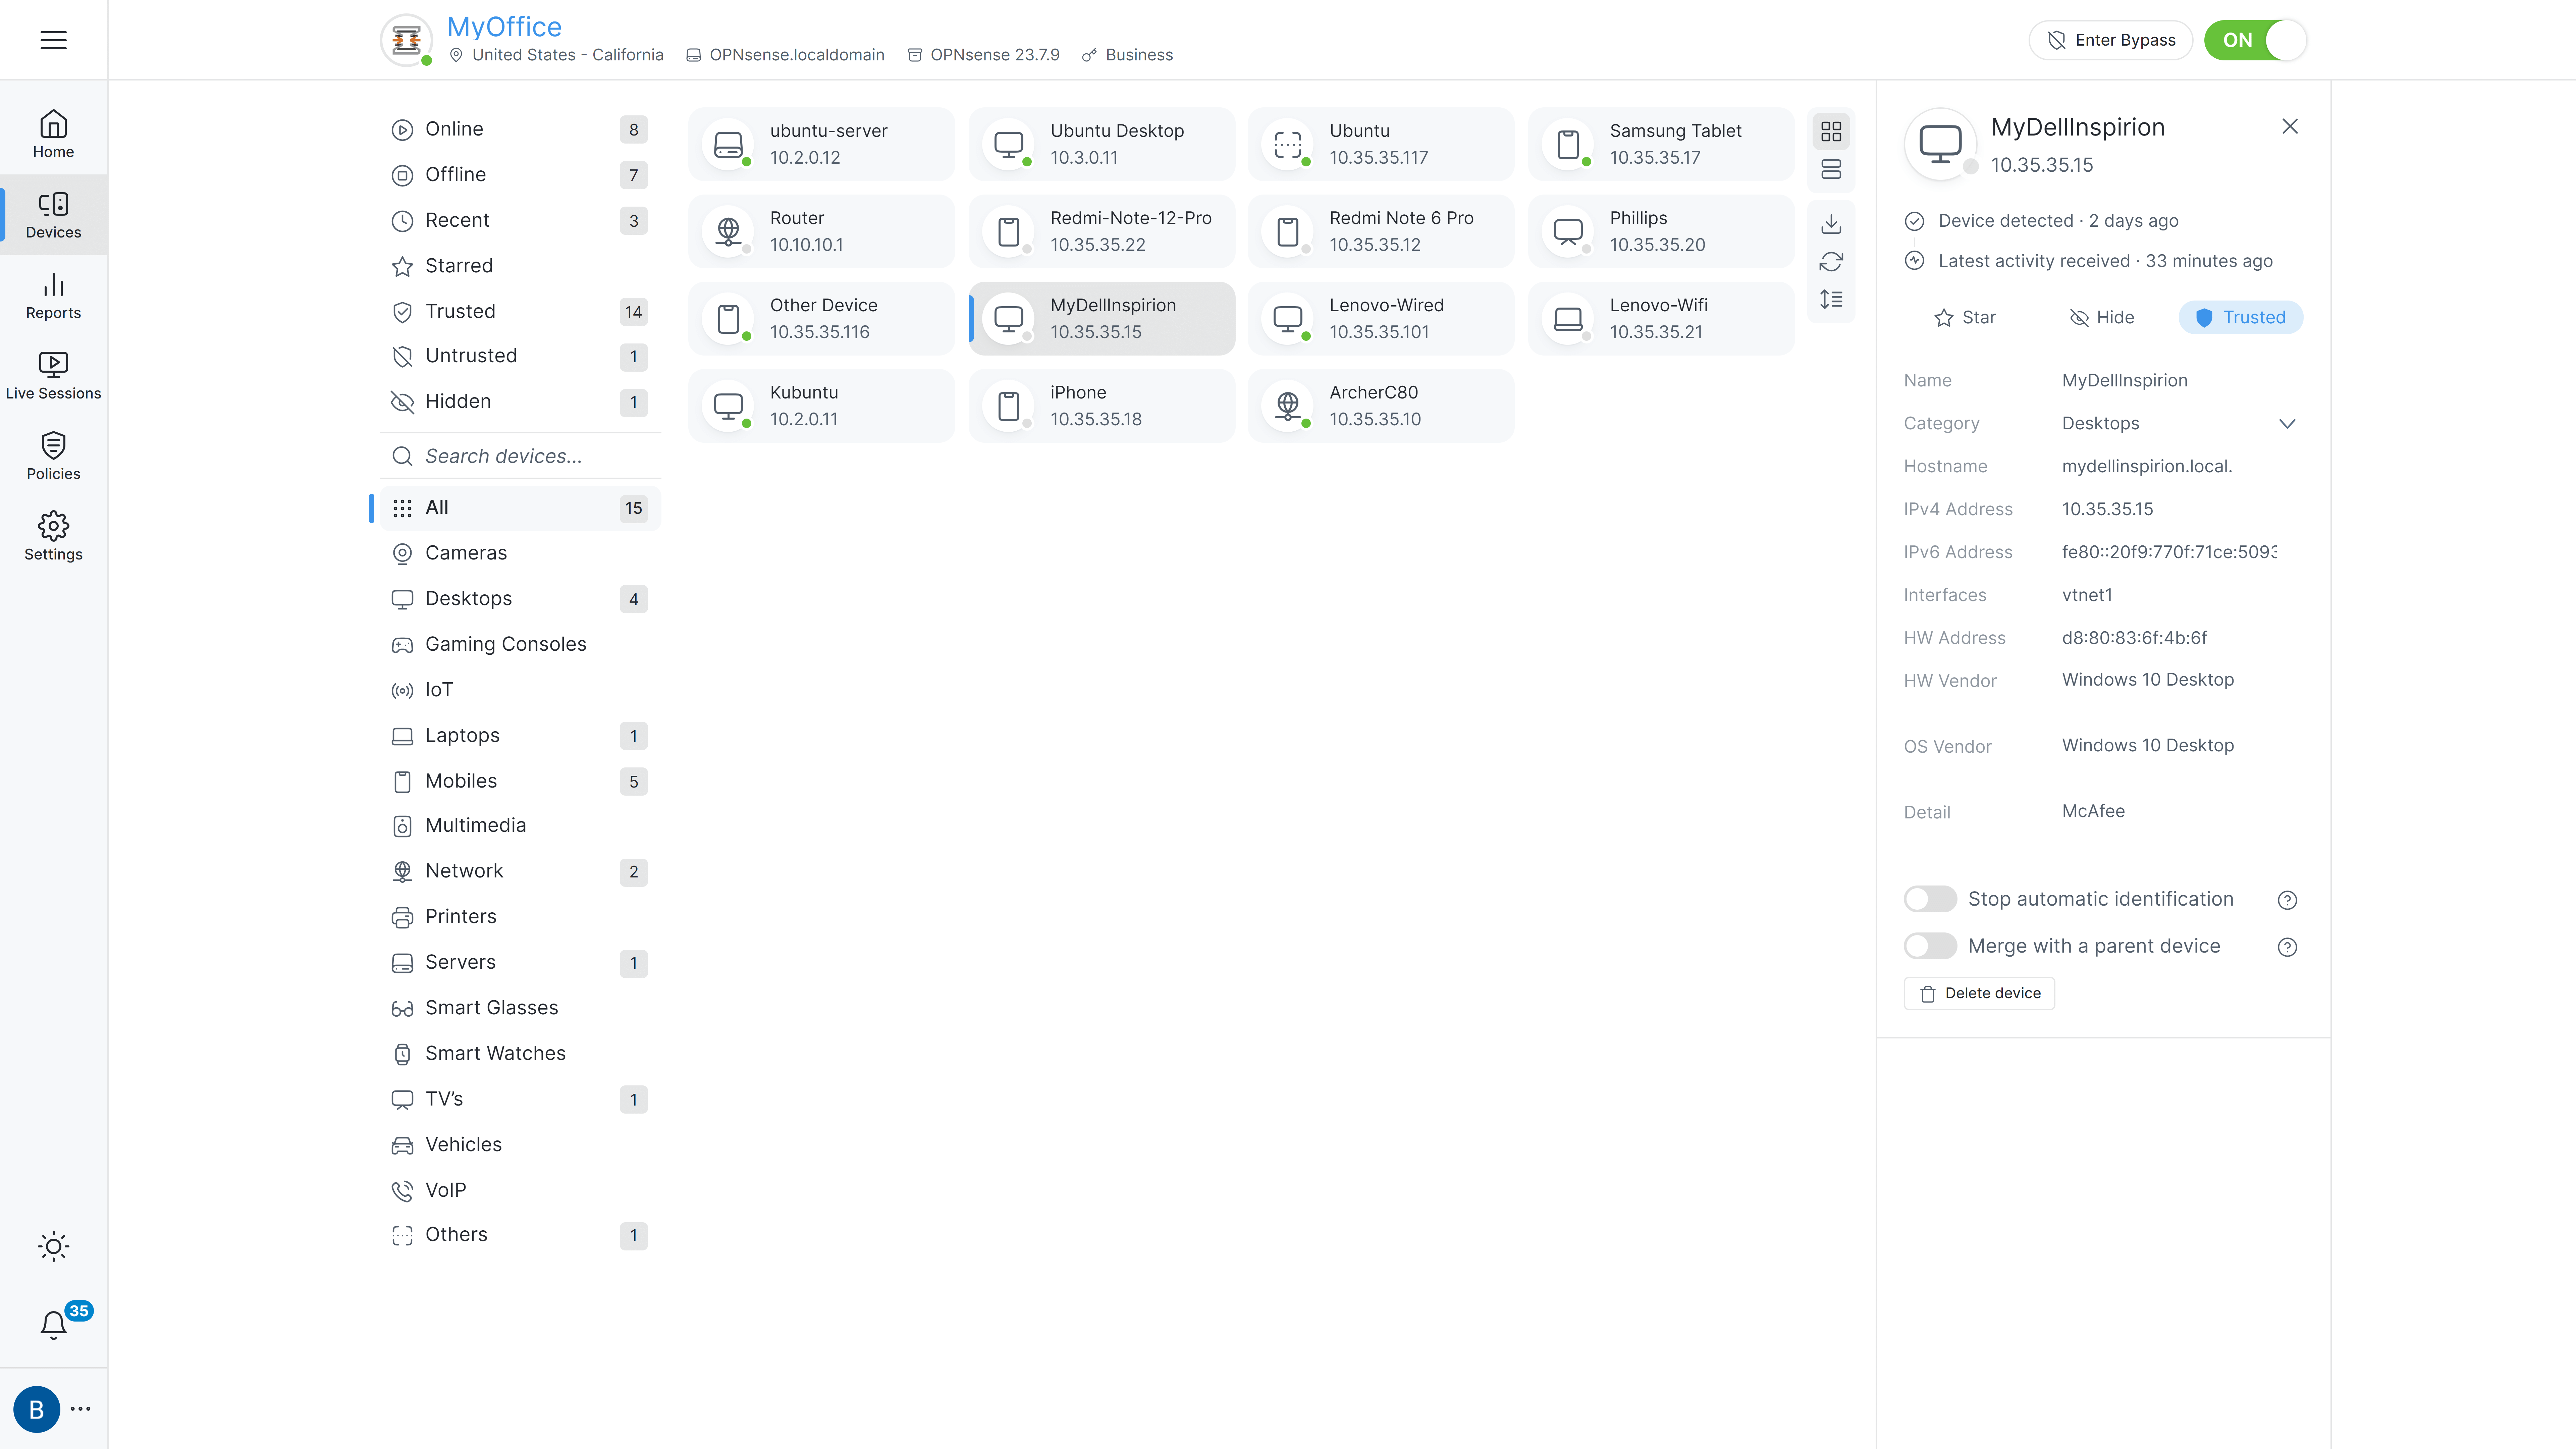
Task: Focus the Search devices field
Action: [520, 456]
